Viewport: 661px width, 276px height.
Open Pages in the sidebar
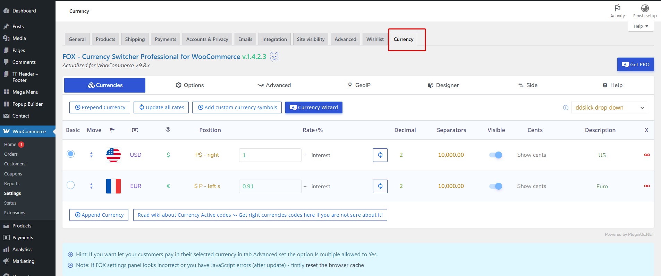(19, 50)
